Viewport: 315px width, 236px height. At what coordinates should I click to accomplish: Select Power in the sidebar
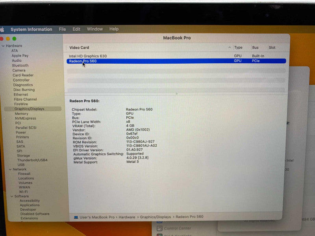[21, 133]
